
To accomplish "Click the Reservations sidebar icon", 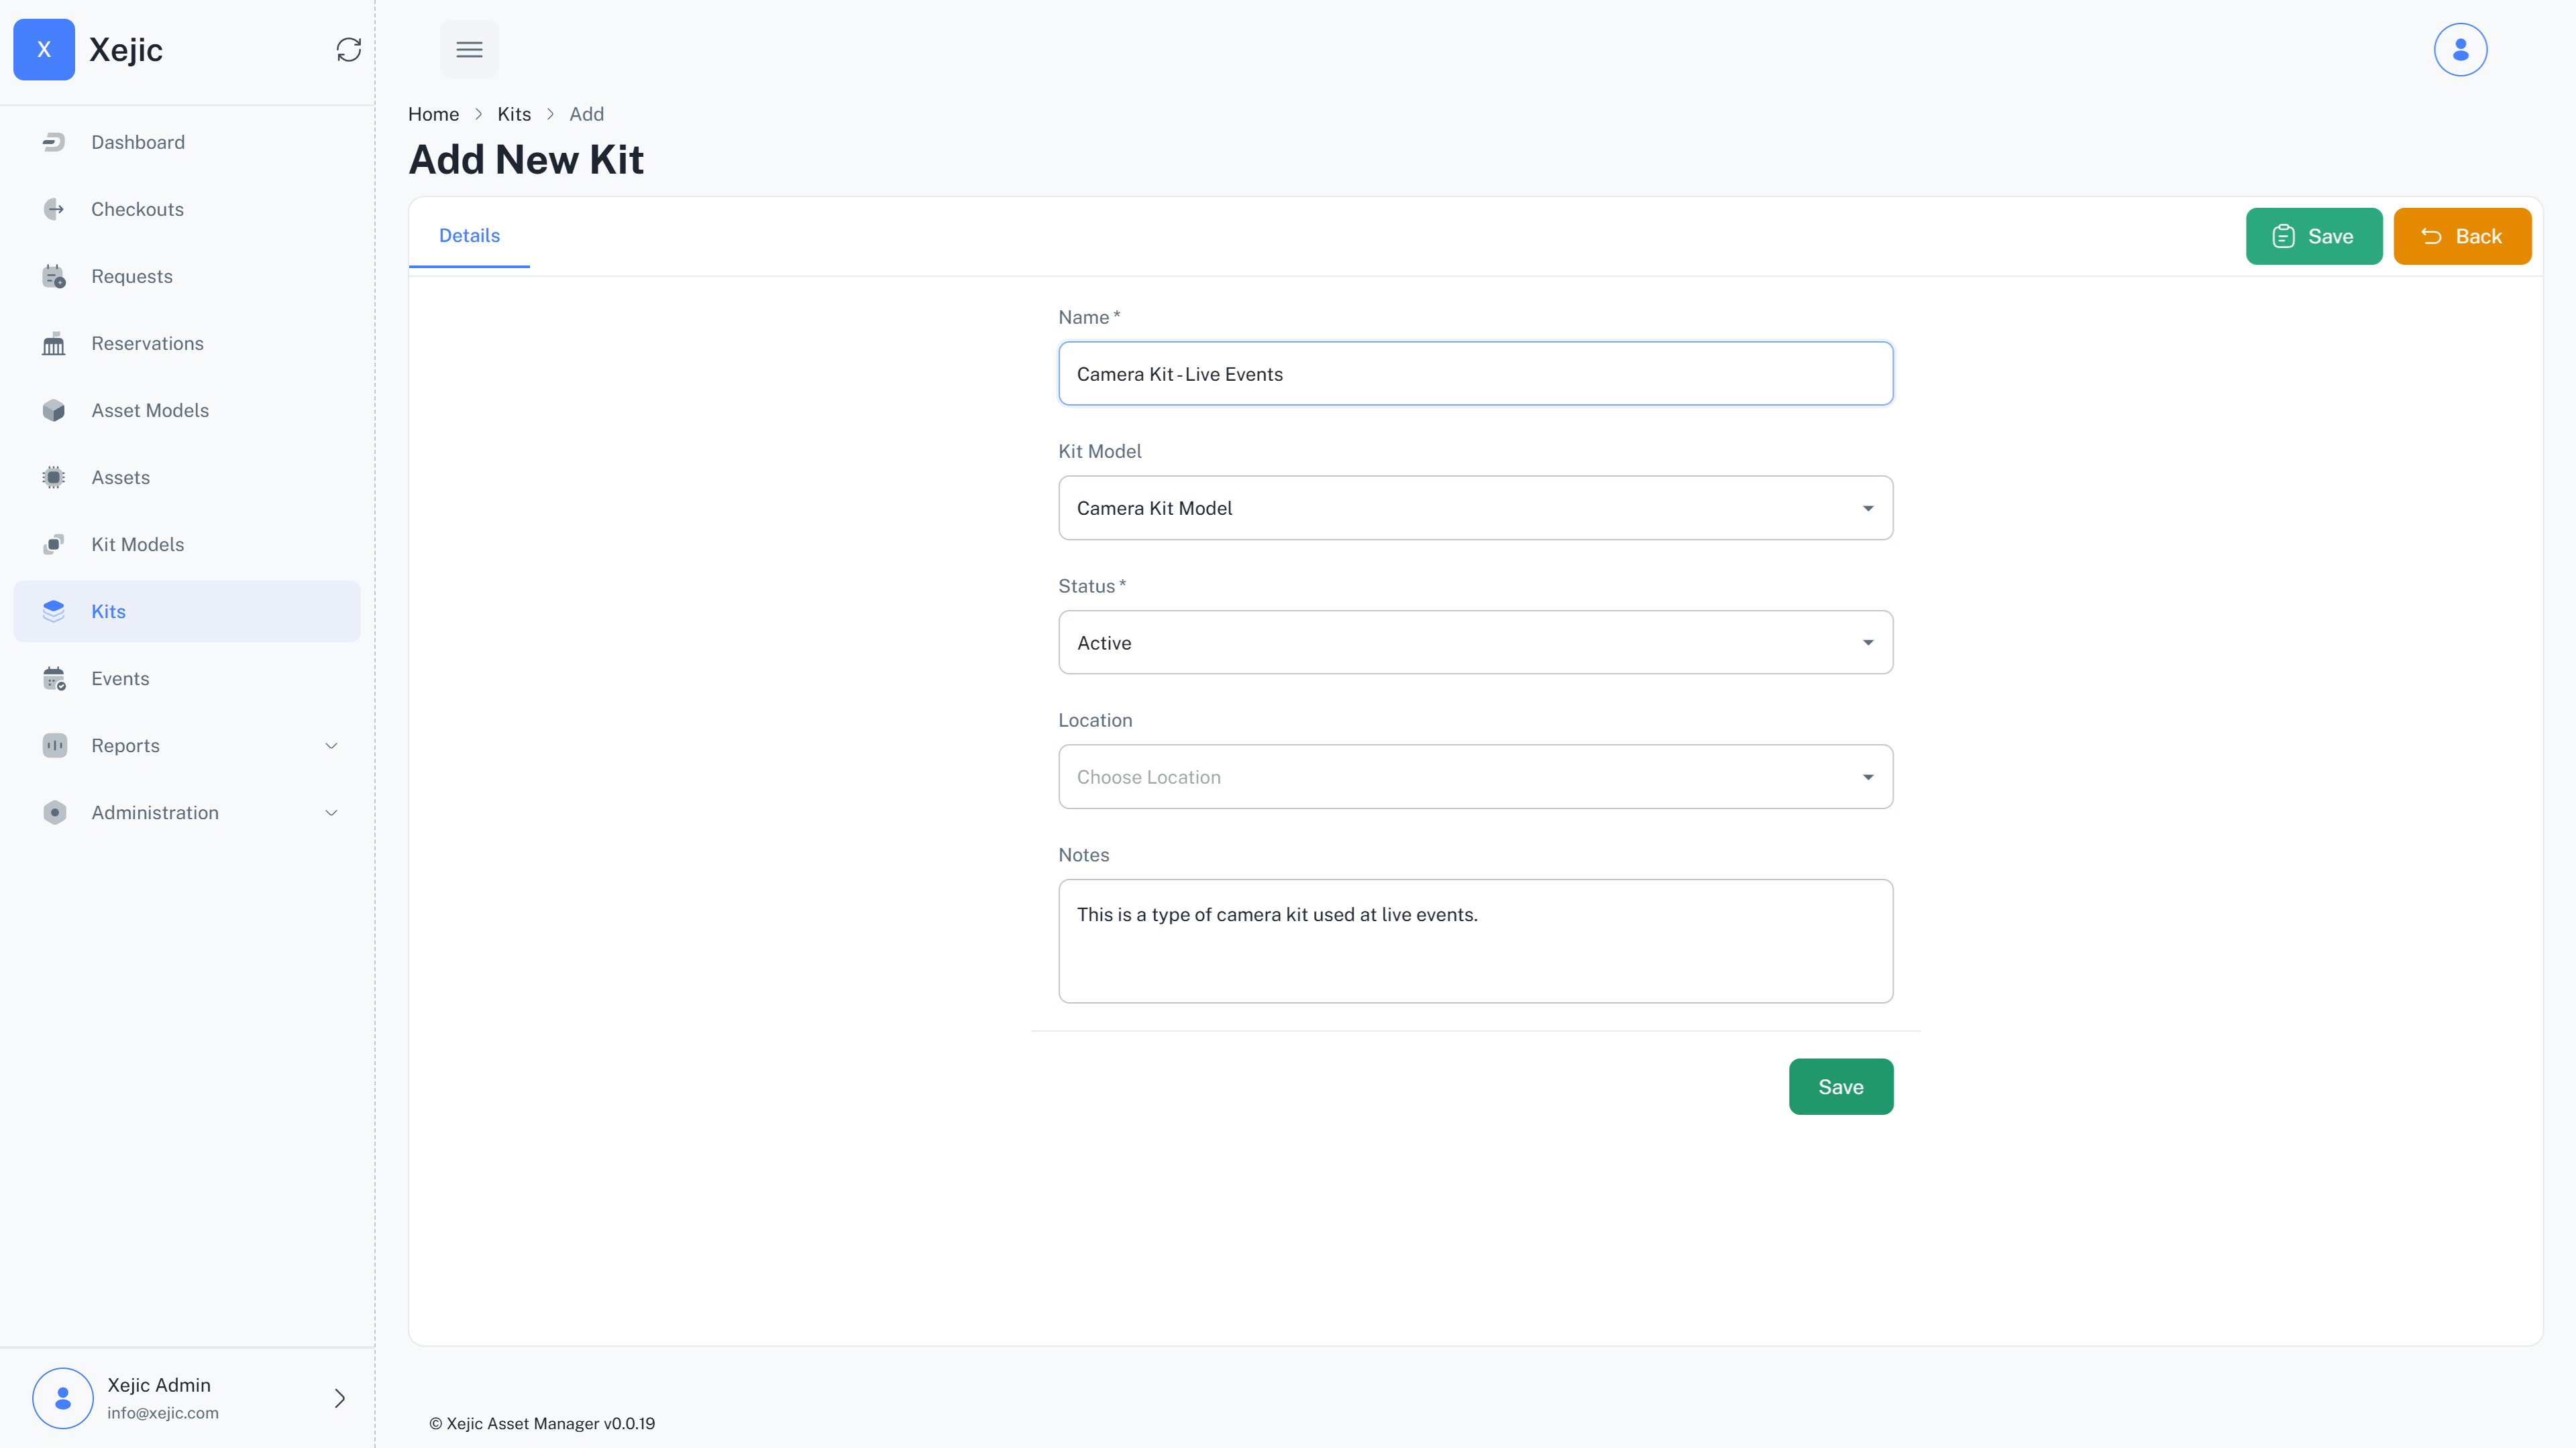I will (54, 343).
